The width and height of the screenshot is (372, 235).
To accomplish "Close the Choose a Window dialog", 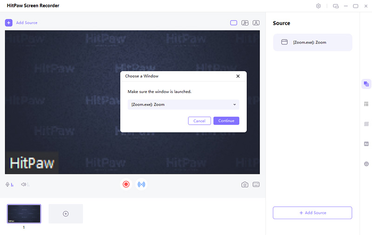I will click(x=238, y=76).
